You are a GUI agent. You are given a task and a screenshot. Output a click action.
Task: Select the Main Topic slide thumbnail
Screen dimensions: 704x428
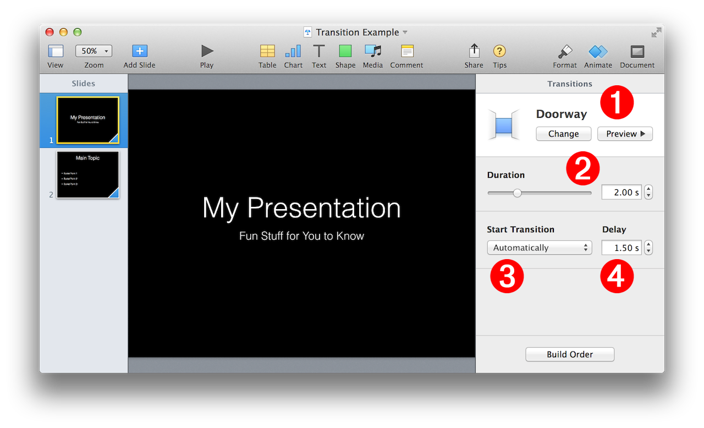tap(88, 174)
